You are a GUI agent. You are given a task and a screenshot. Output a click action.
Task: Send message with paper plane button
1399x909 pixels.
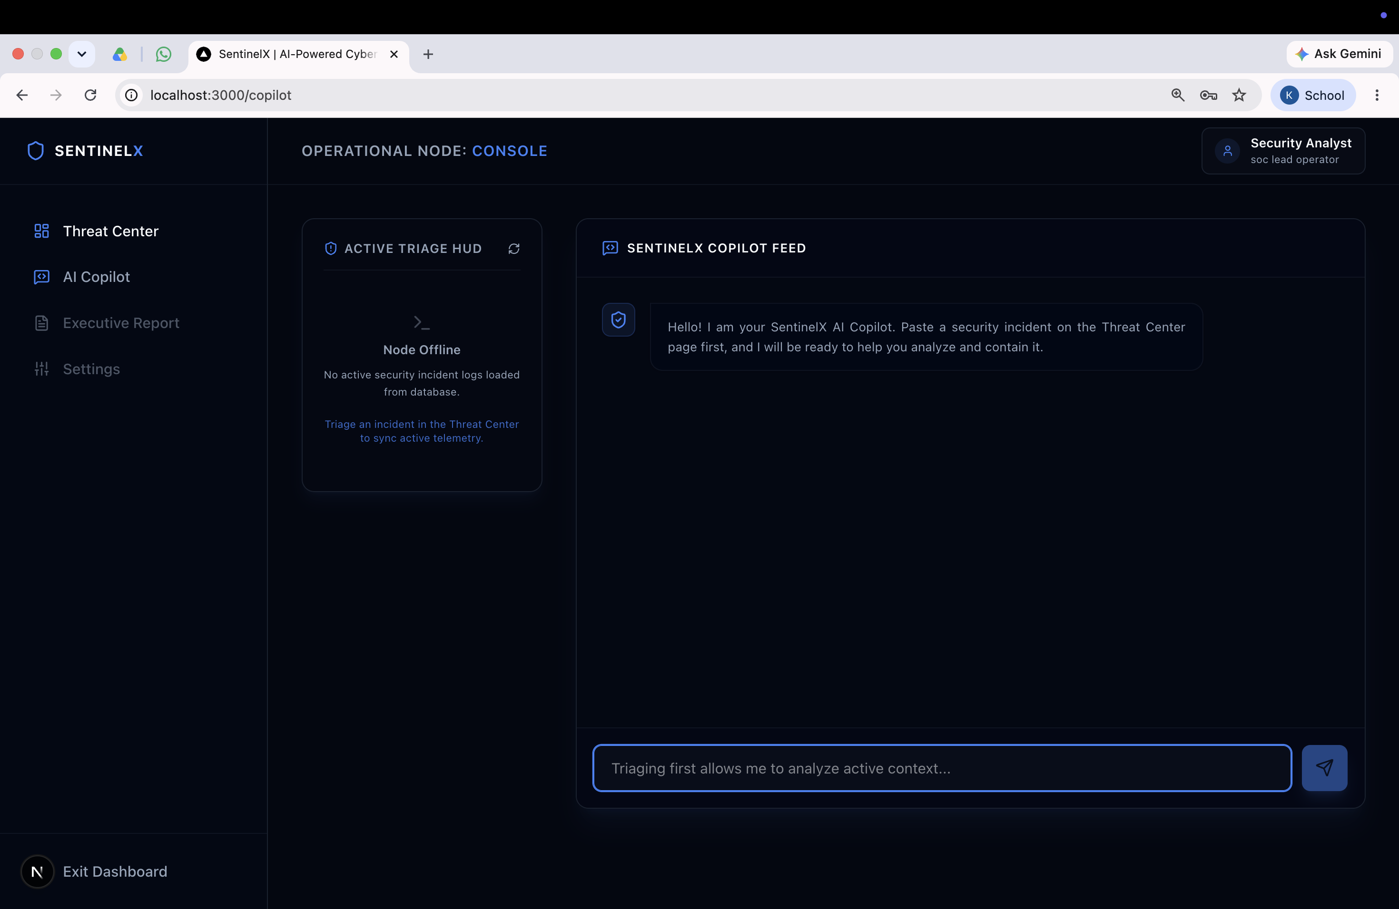point(1324,768)
